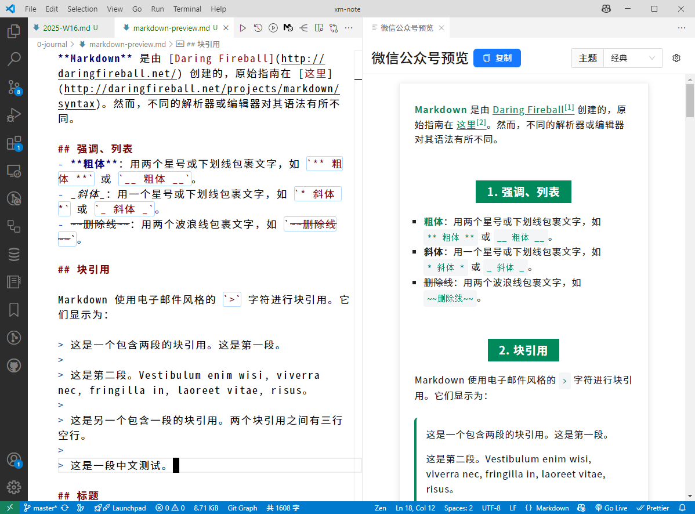Open the GitHub view in activity bar
The height and width of the screenshot is (514, 695).
[x=14, y=365]
